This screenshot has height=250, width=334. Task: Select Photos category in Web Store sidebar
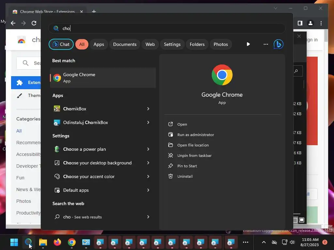(x=23, y=201)
